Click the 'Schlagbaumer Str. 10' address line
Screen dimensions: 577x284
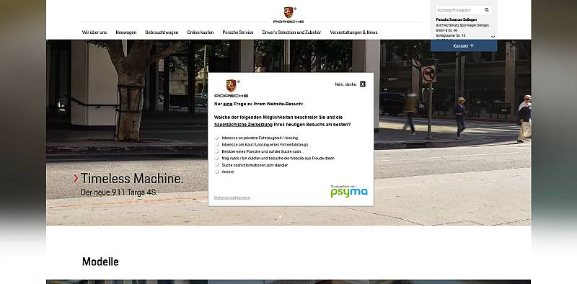click(451, 35)
